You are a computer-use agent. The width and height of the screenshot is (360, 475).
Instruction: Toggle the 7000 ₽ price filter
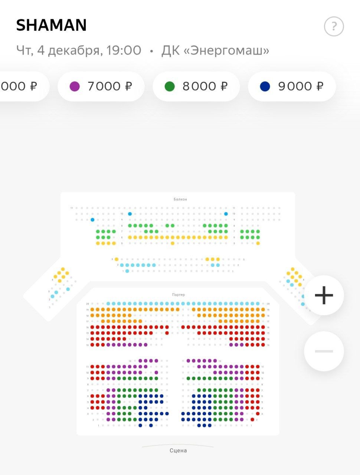click(x=101, y=86)
